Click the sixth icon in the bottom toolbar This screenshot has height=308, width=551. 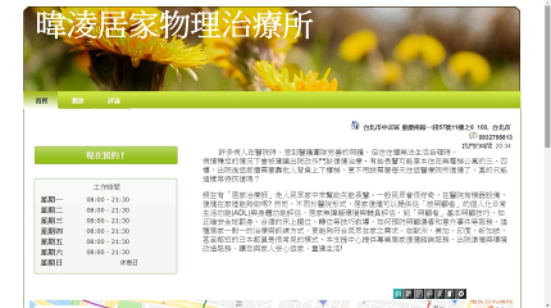[x=449, y=294]
